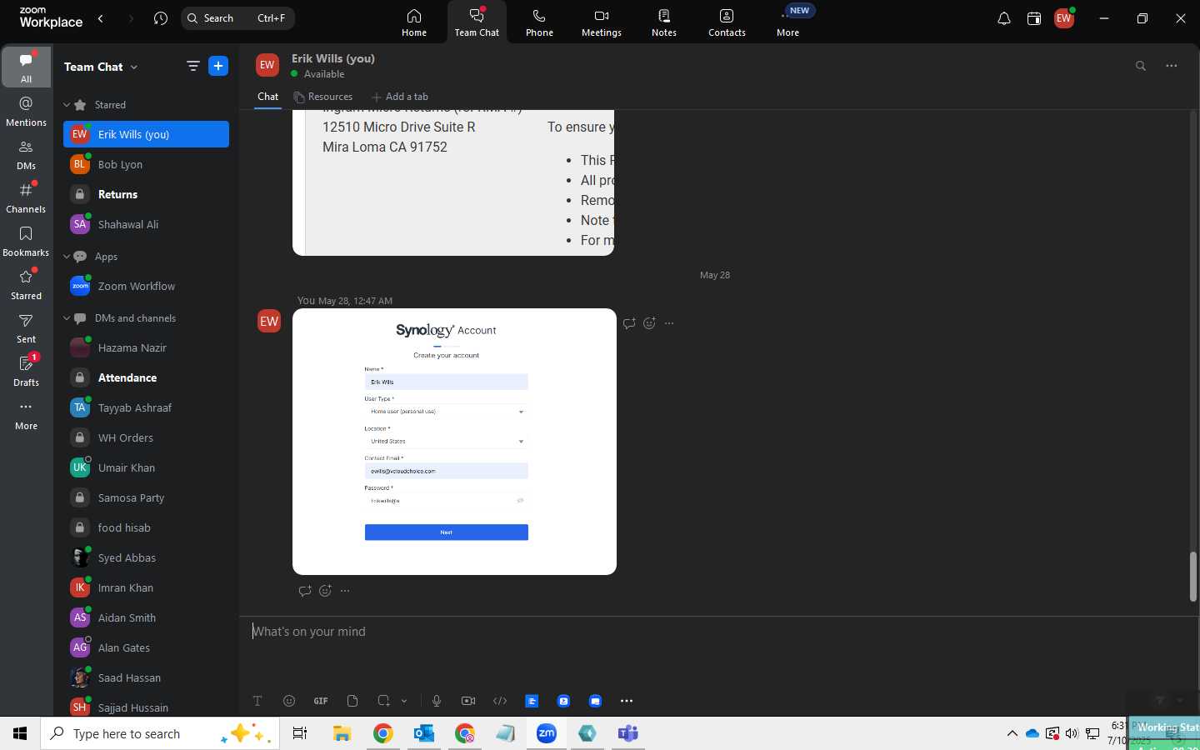Select the Resources tab

(x=323, y=97)
